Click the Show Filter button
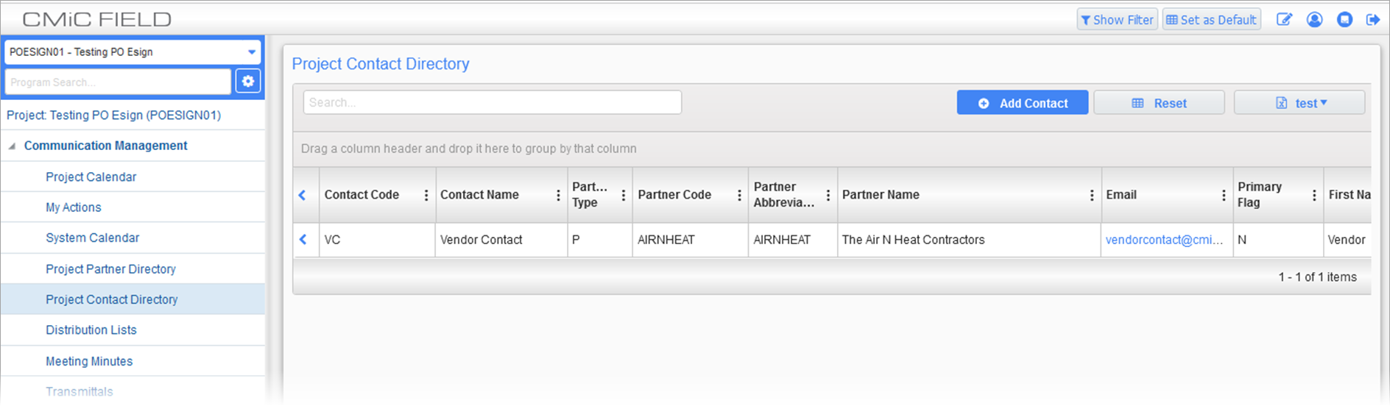 click(x=1117, y=20)
